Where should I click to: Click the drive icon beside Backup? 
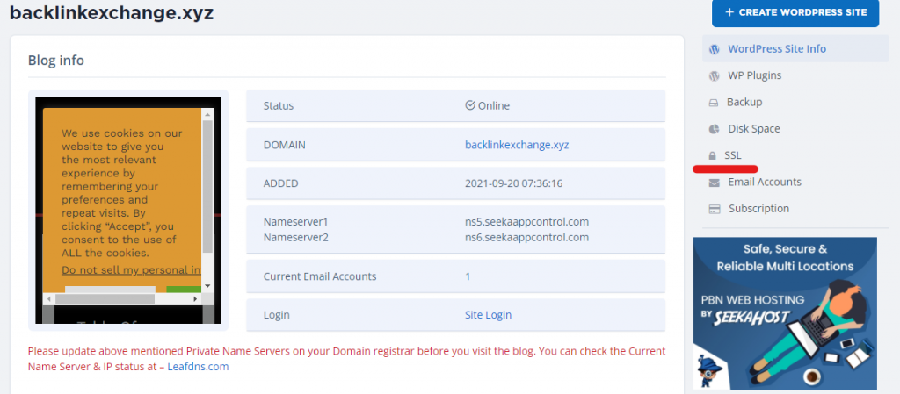(714, 103)
